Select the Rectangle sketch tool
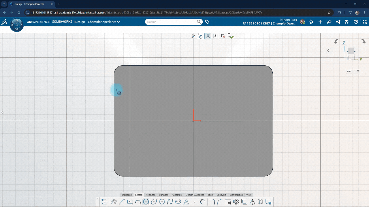 [x=130, y=202]
